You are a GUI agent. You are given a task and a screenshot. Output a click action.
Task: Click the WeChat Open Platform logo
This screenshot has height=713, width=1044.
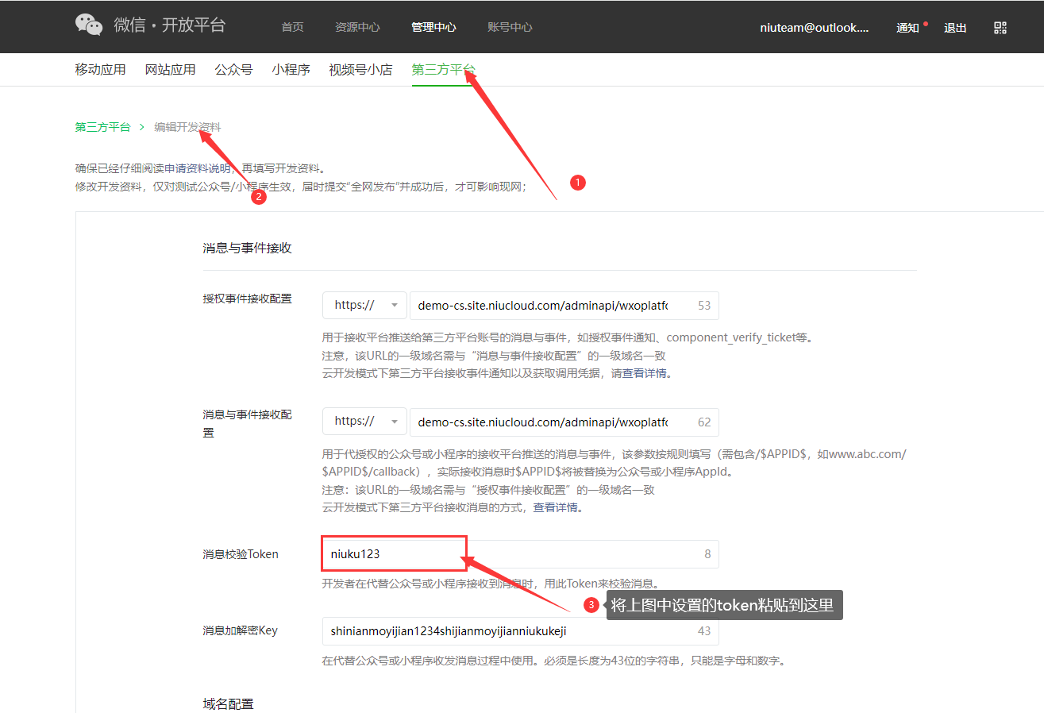coord(150,25)
